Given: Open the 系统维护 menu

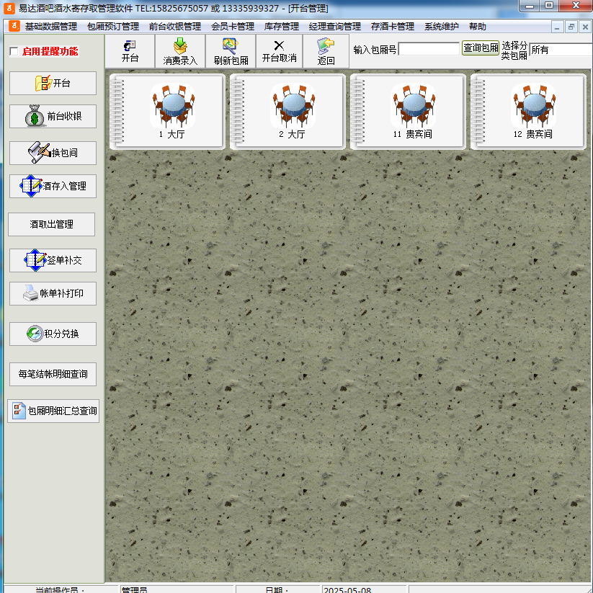Looking at the screenshot, I should [x=442, y=27].
